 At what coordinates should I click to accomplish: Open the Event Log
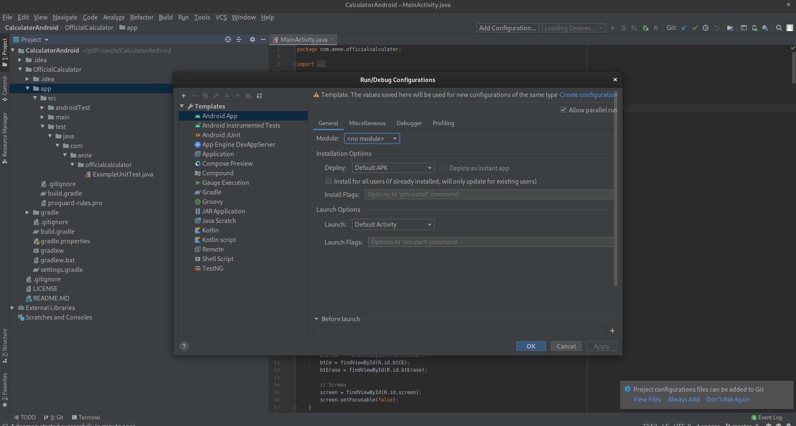(767, 417)
